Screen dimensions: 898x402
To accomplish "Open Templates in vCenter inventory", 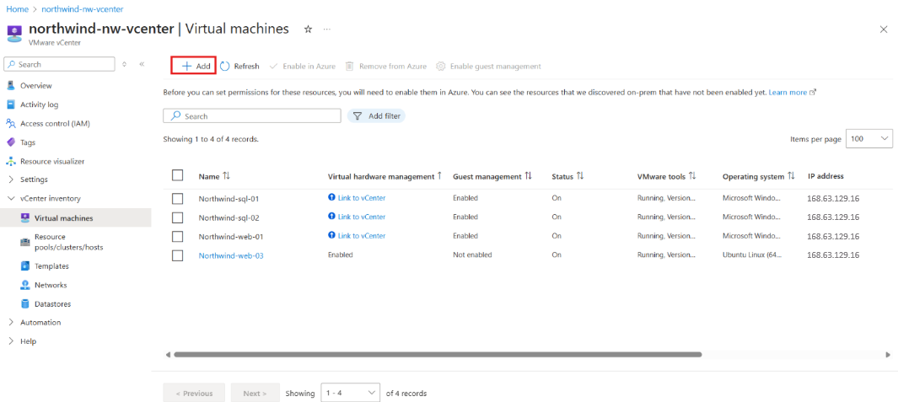I will (x=51, y=265).
